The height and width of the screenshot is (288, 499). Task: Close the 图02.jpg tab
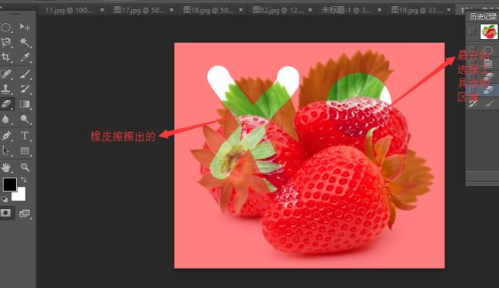(x=310, y=10)
